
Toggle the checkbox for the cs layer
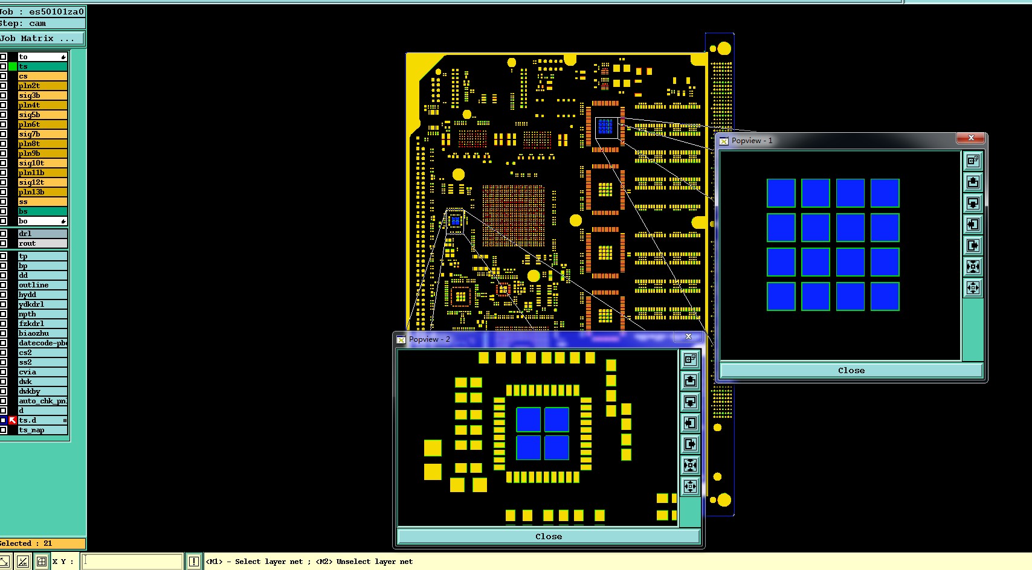[x=3, y=76]
